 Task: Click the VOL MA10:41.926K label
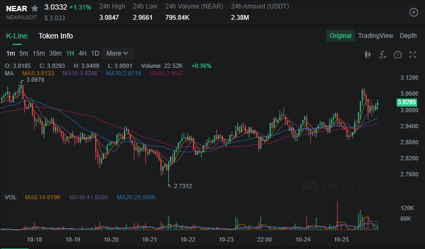click(89, 197)
